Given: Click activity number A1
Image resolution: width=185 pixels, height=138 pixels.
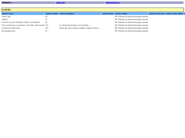Looking at the screenshot, I should (46, 19).
